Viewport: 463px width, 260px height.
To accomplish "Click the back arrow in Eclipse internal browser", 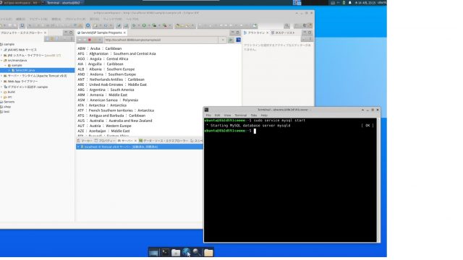I will coord(79,40).
